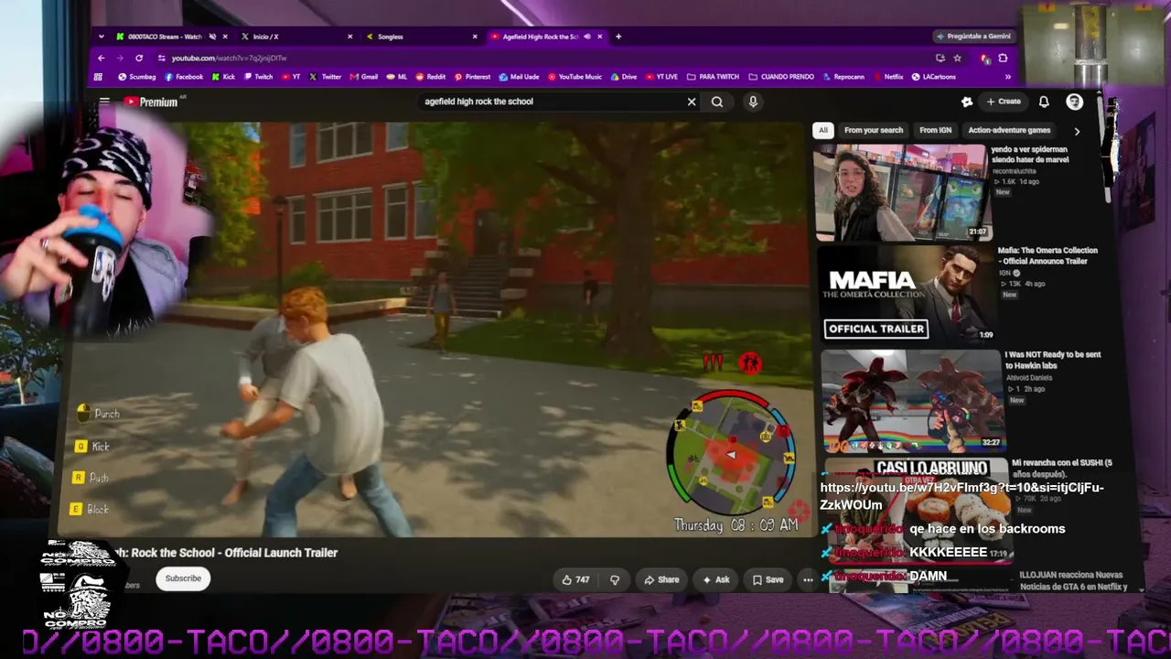Open the YT LIVE bookmark

coord(661,77)
